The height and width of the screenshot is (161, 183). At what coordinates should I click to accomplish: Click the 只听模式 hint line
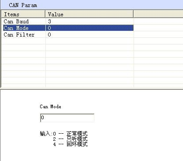point(70,139)
